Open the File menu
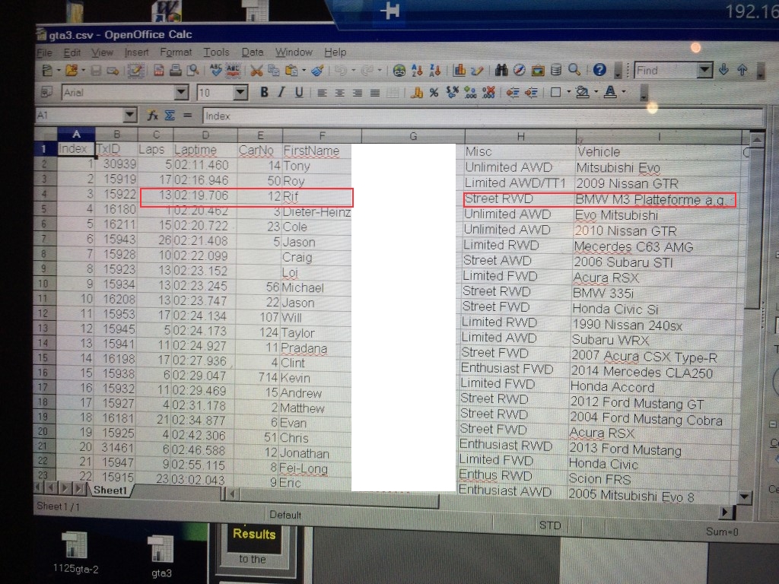 pyautogui.click(x=44, y=52)
